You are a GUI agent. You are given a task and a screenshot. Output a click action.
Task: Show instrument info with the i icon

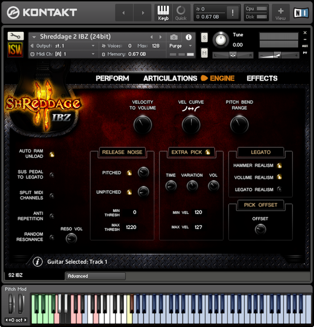click(x=188, y=37)
